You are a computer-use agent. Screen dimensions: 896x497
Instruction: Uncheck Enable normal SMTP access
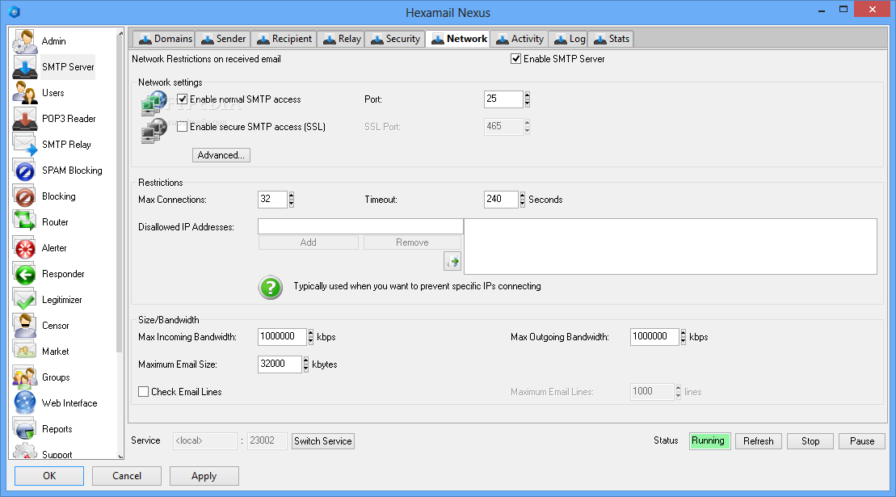pyautogui.click(x=183, y=99)
